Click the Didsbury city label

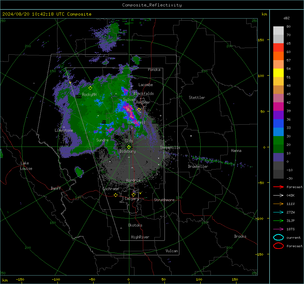127,151
